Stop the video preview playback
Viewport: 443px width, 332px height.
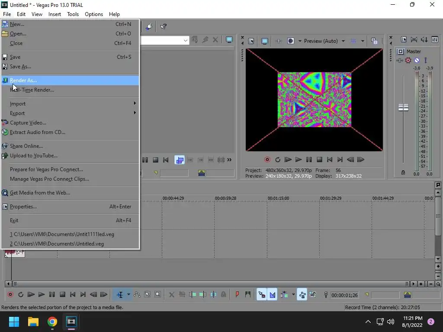pyautogui.click(x=319, y=160)
